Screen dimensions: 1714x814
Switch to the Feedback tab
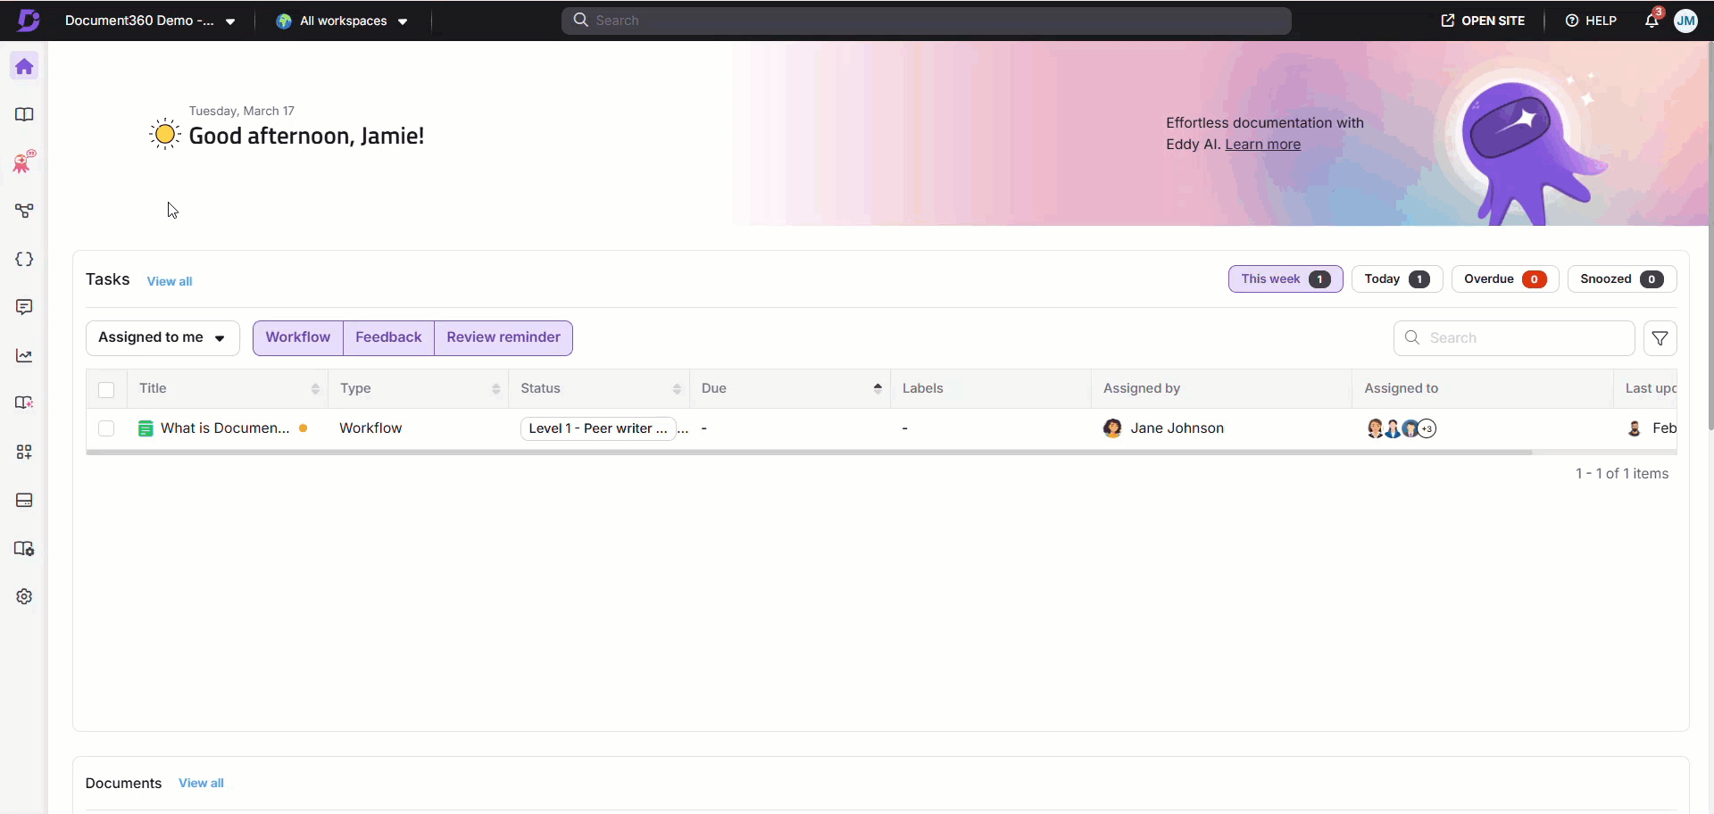pos(388,337)
